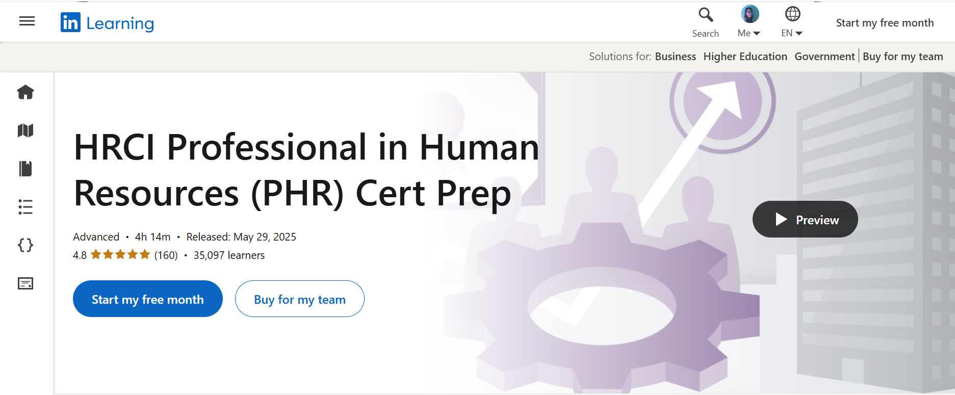Image resolution: width=955 pixels, height=395 pixels.
Task: Click the globe language icon
Action: coord(792,14)
